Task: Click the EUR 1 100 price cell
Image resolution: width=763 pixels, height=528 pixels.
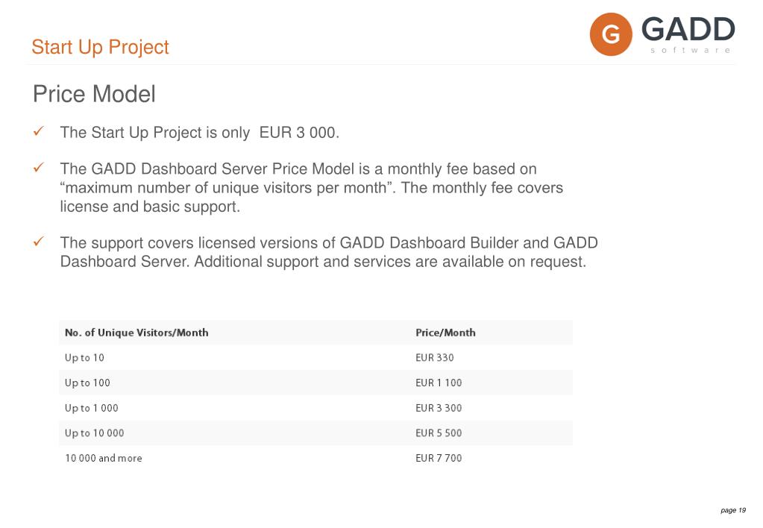Action: coord(439,383)
